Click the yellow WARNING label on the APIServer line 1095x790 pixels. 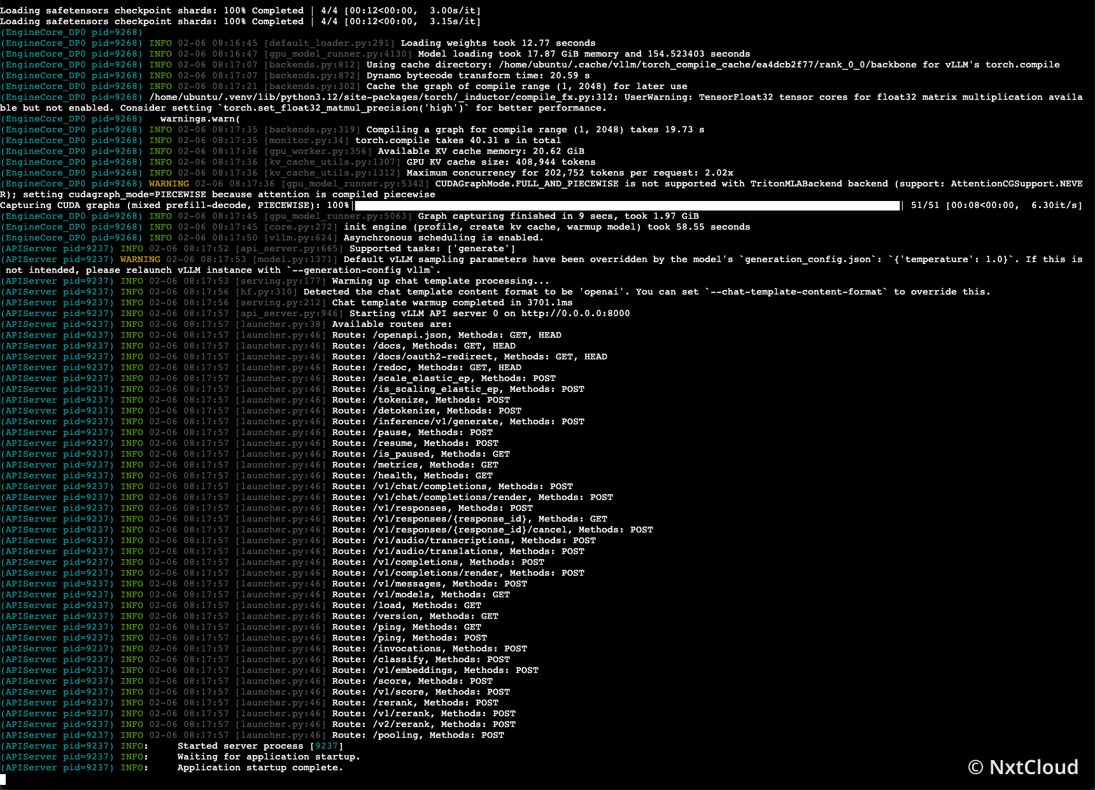(140, 260)
